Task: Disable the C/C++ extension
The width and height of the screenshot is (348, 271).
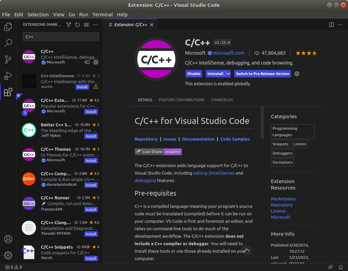Action: point(194,74)
